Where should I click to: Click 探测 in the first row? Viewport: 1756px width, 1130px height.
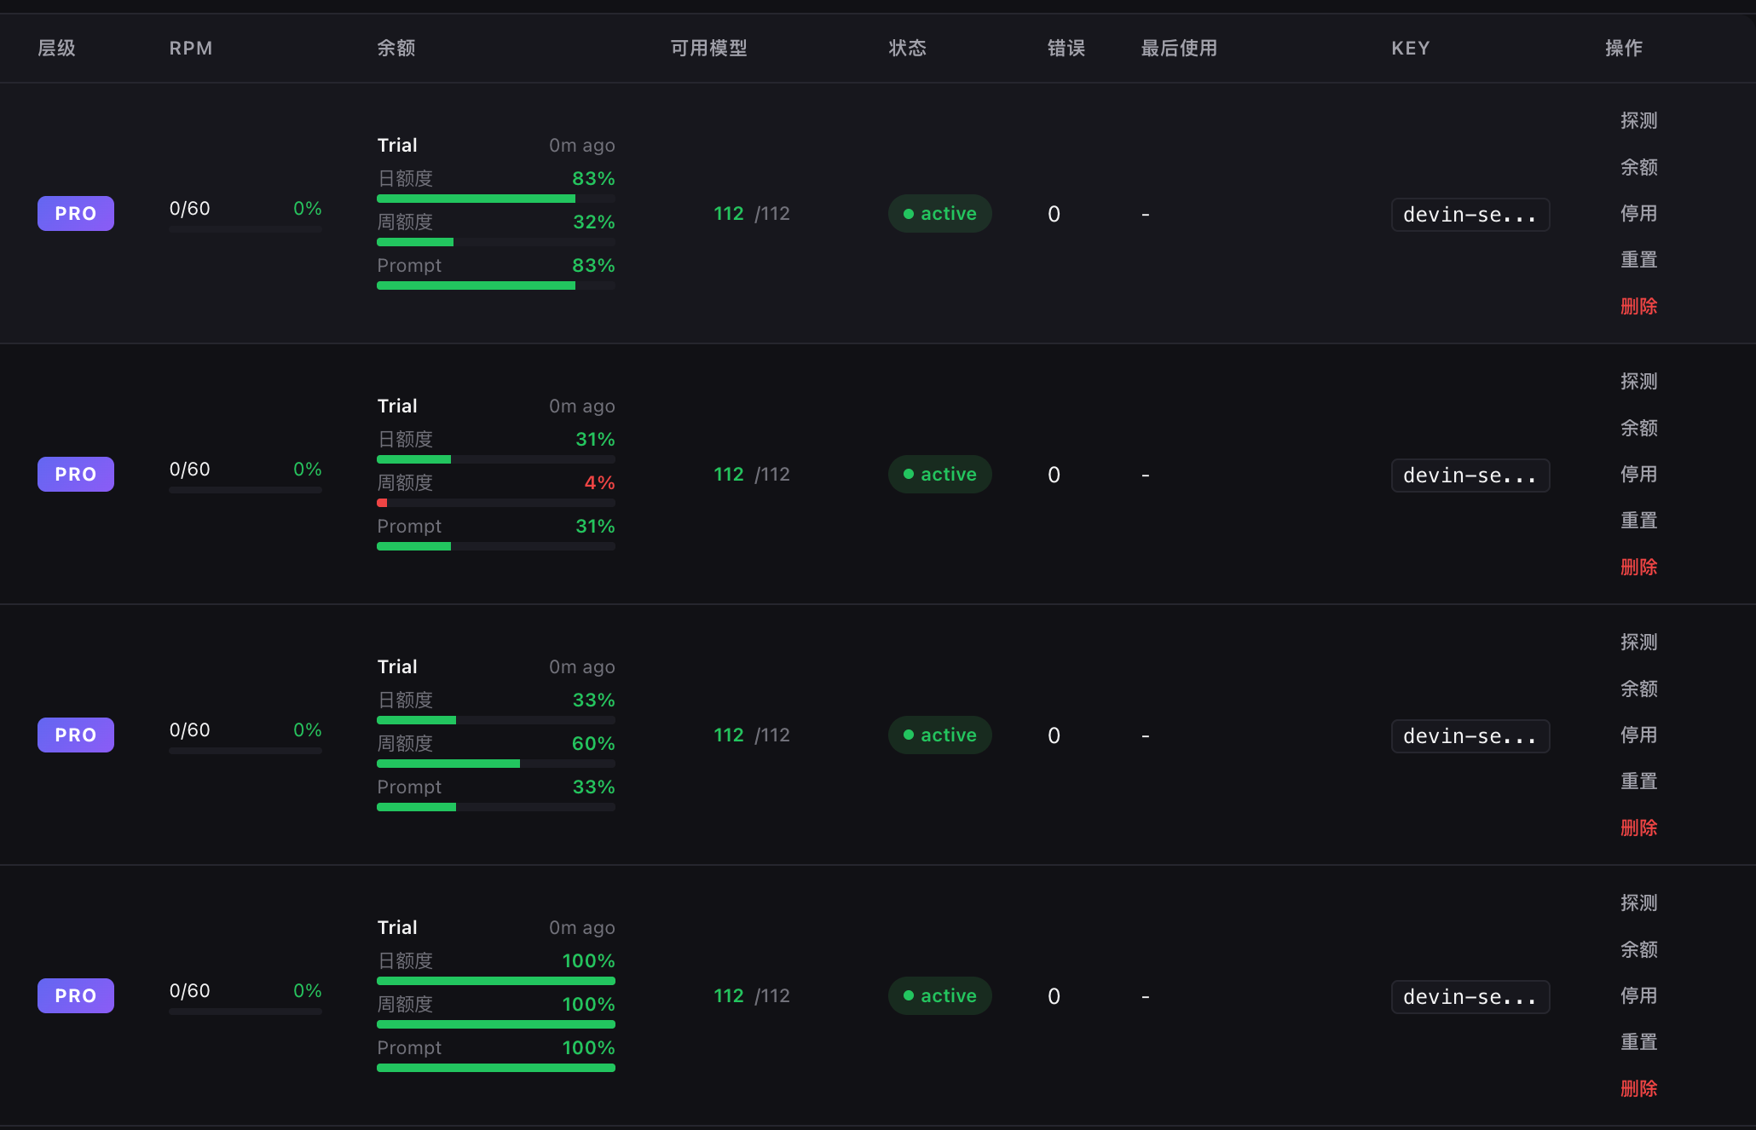[x=1638, y=121]
